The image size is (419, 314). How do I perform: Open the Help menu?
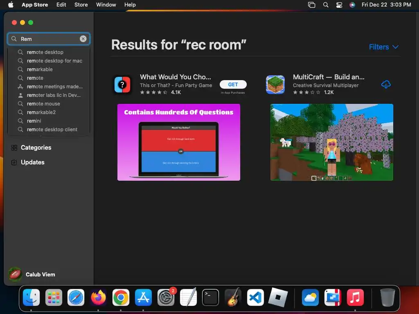130,4
